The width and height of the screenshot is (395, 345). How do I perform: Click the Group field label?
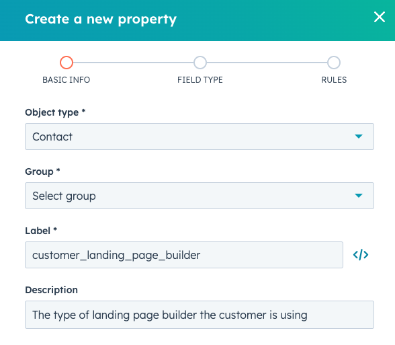42,171
